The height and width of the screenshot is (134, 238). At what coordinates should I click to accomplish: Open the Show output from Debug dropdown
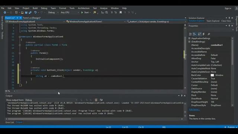pyautogui.click(x=51, y=100)
